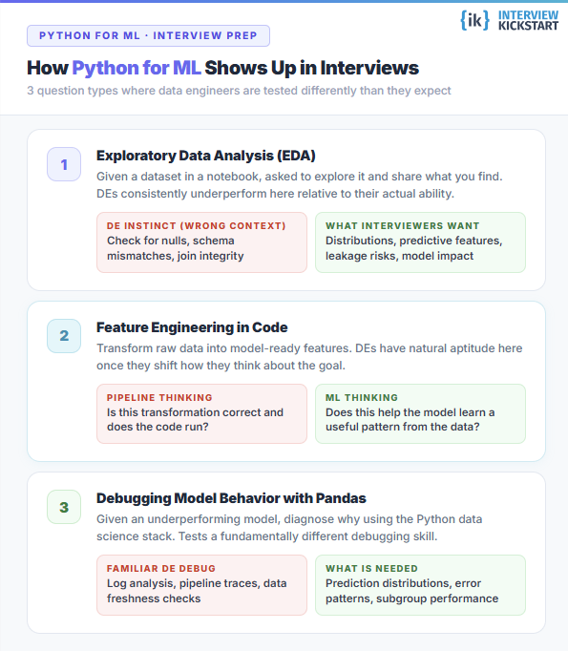Click text 'Check for nulls, schema'
Image resolution: width=568 pixels, height=651 pixels.
coord(171,241)
